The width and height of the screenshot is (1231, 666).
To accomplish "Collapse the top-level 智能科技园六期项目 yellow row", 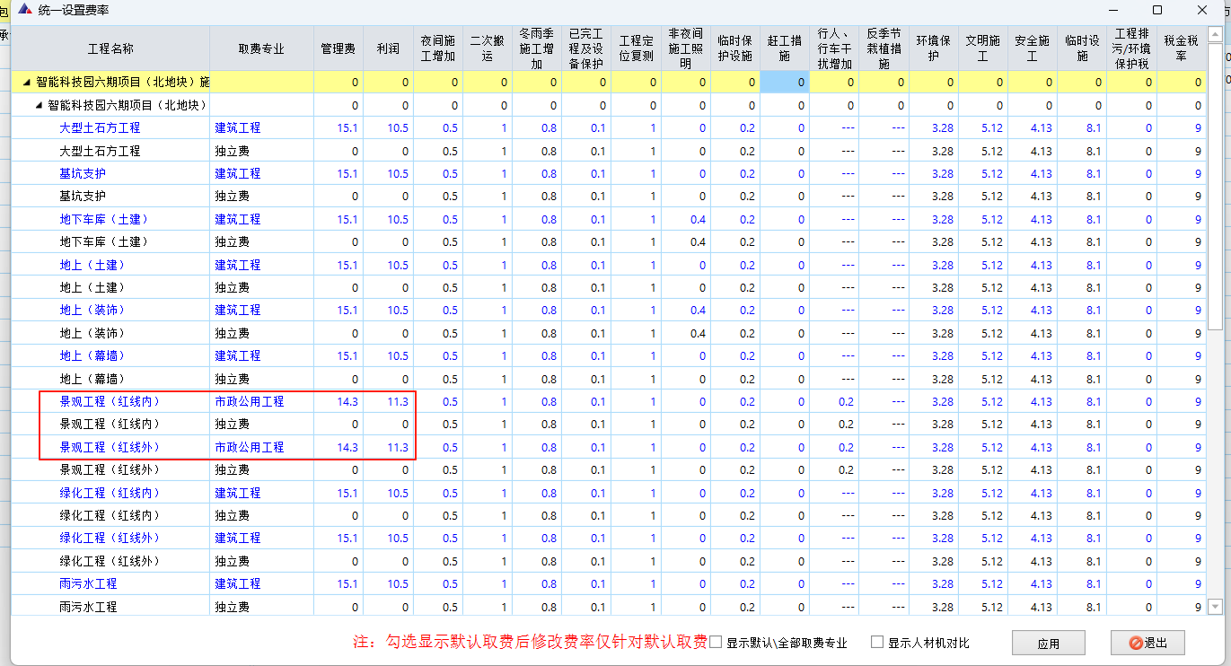I will tap(27, 83).
